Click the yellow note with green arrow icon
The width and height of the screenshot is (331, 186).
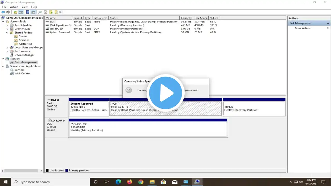point(51,12)
